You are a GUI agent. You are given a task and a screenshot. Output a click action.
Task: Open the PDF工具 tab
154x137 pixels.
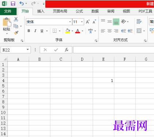click(145, 11)
